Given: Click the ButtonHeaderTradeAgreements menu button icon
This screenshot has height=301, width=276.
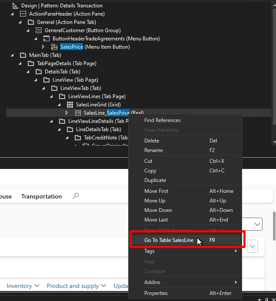Looking at the screenshot, I should [47, 39].
